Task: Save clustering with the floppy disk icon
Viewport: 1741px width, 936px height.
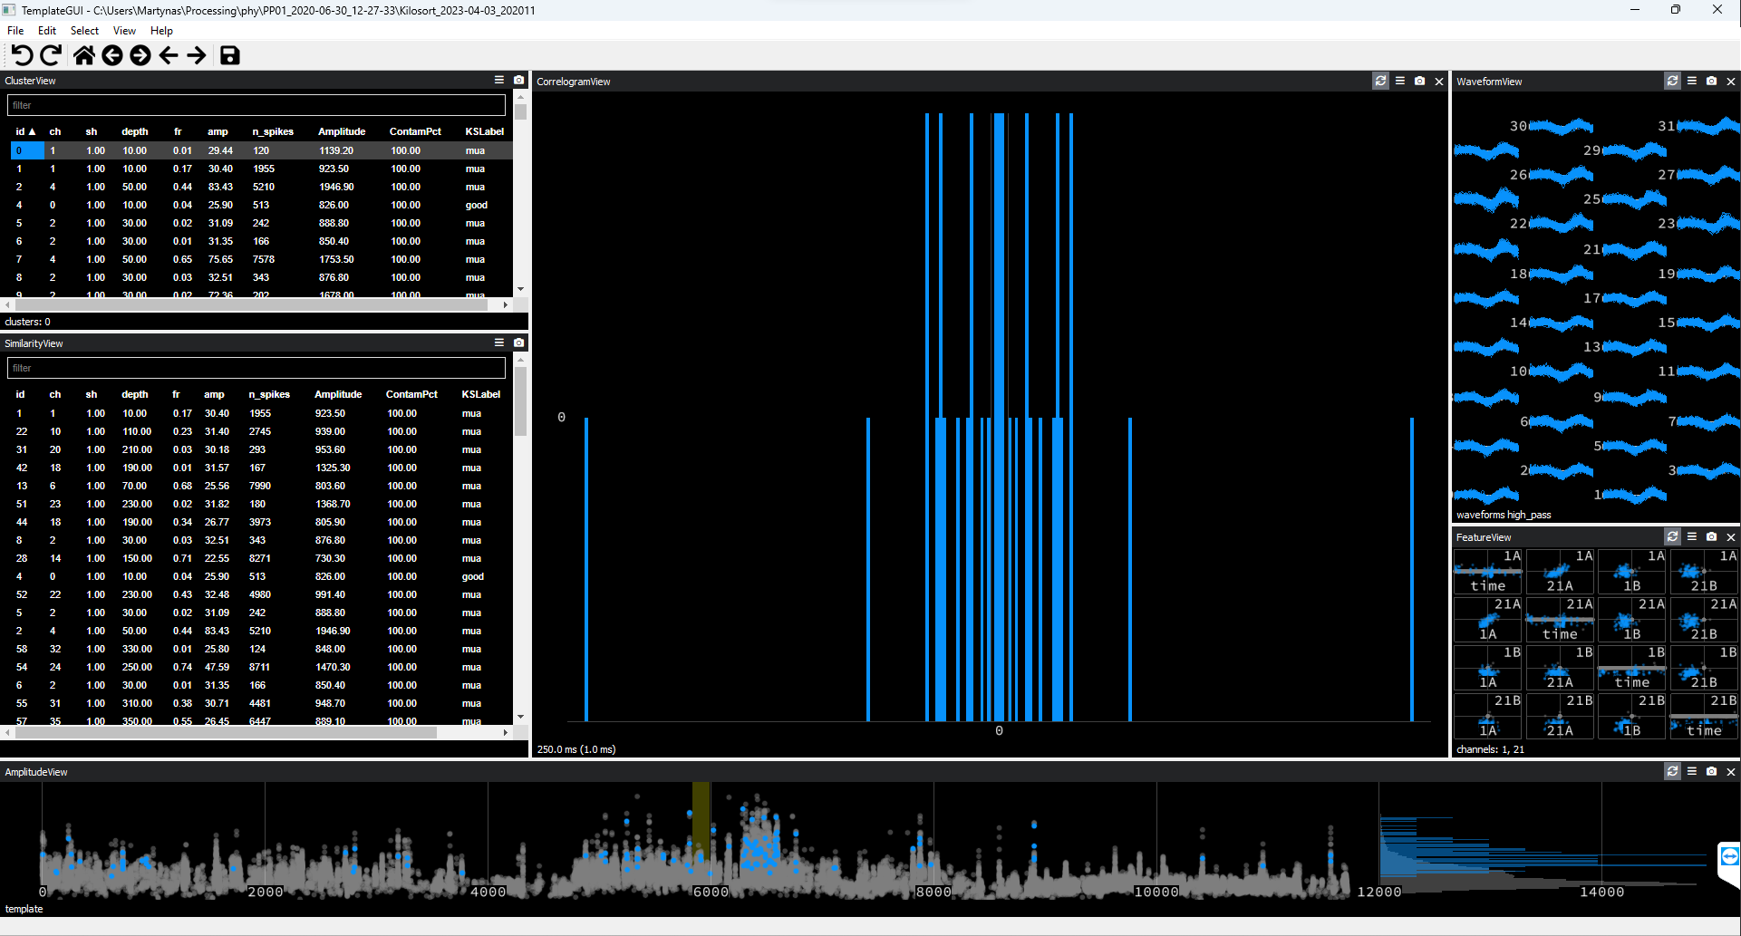Action: click(x=230, y=55)
